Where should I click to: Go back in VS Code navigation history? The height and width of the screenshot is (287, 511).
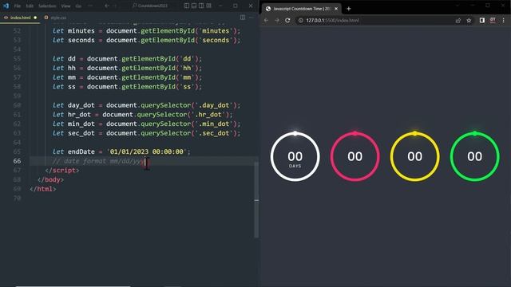pos(106,6)
